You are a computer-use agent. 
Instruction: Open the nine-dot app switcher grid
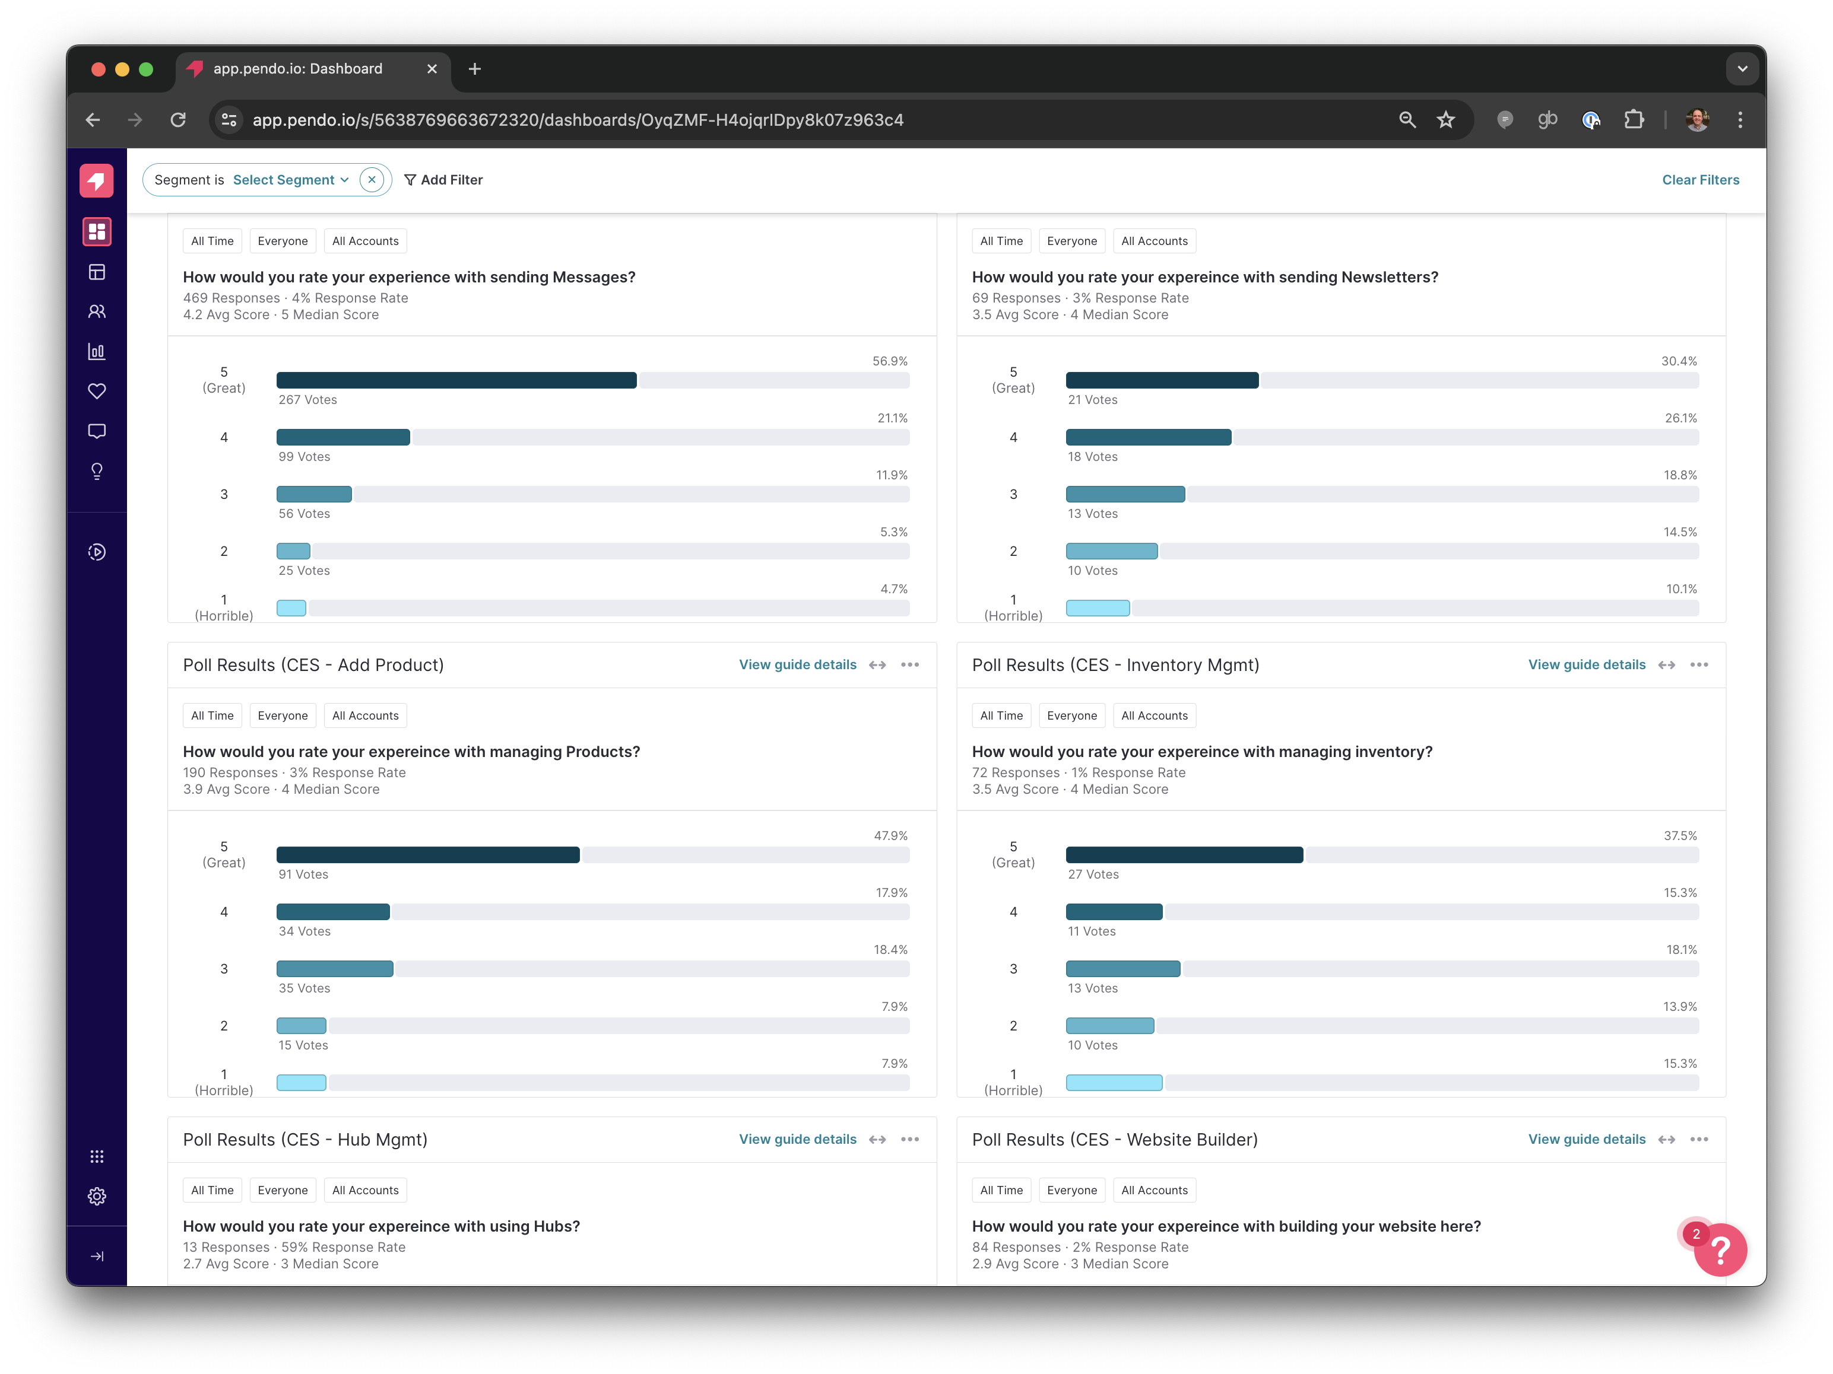pyautogui.click(x=97, y=1156)
